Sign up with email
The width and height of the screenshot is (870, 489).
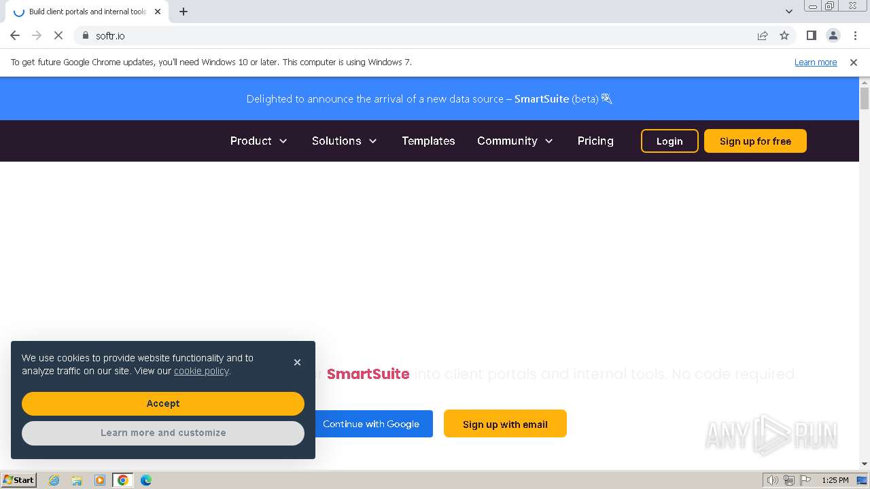(x=505, y=424)
